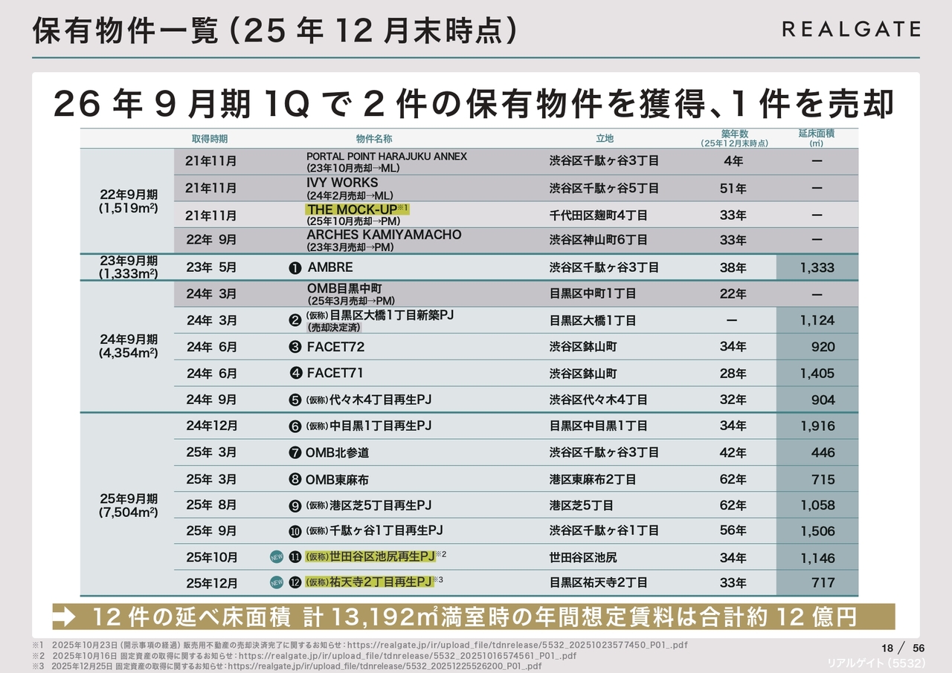Click the page number 18 / 56 indicator
Image resolution: width=952 pixels, height=673 pixels.
click(x=902, y=648)
